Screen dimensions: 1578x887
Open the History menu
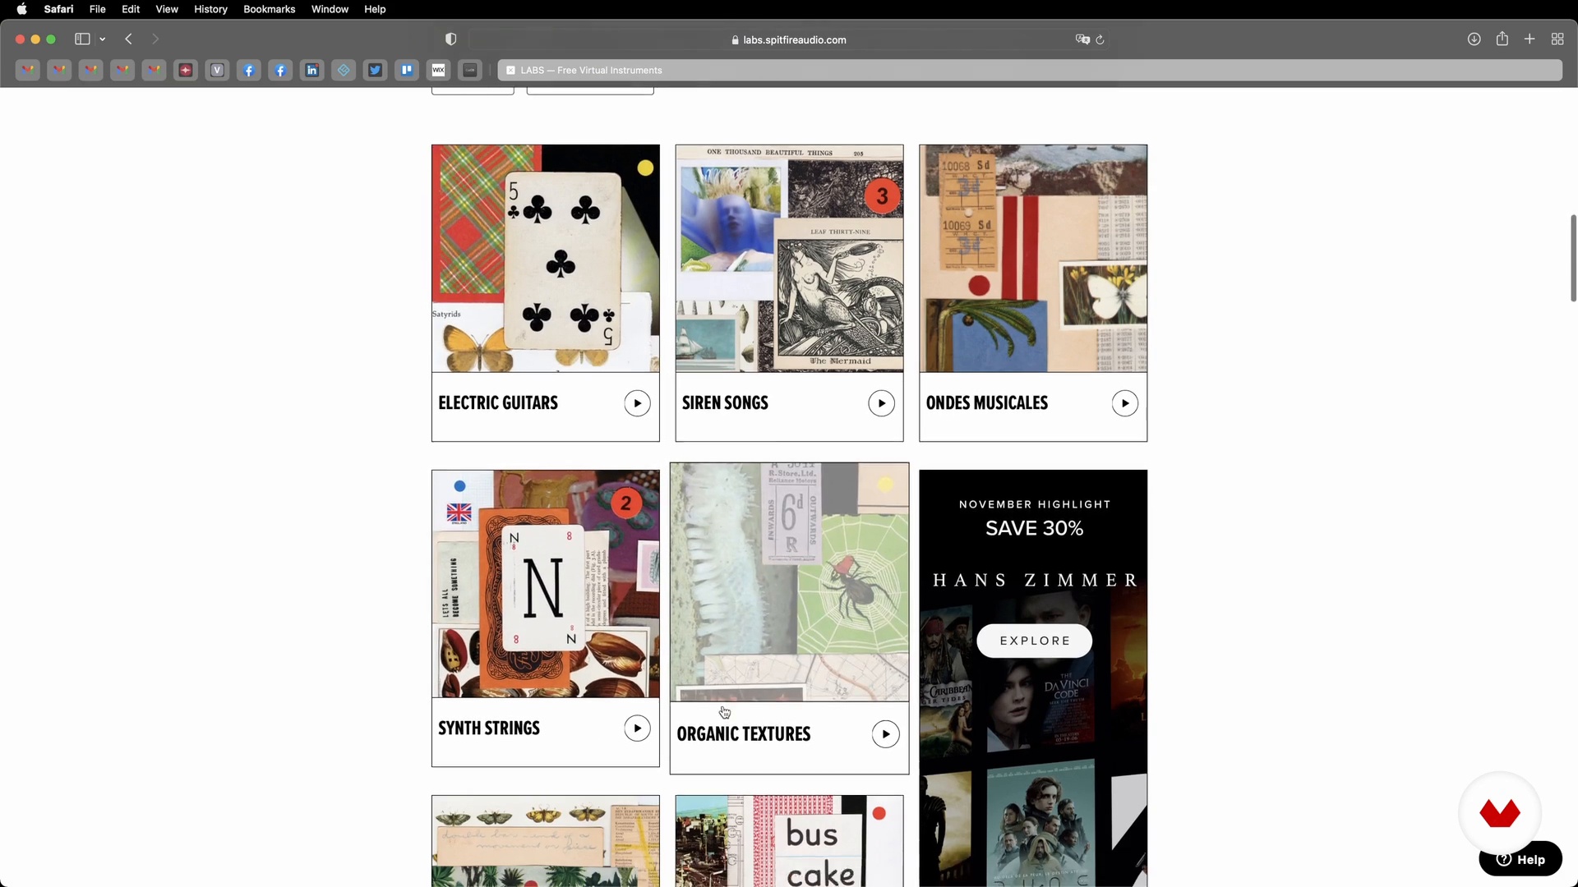[x=210, y=9]
